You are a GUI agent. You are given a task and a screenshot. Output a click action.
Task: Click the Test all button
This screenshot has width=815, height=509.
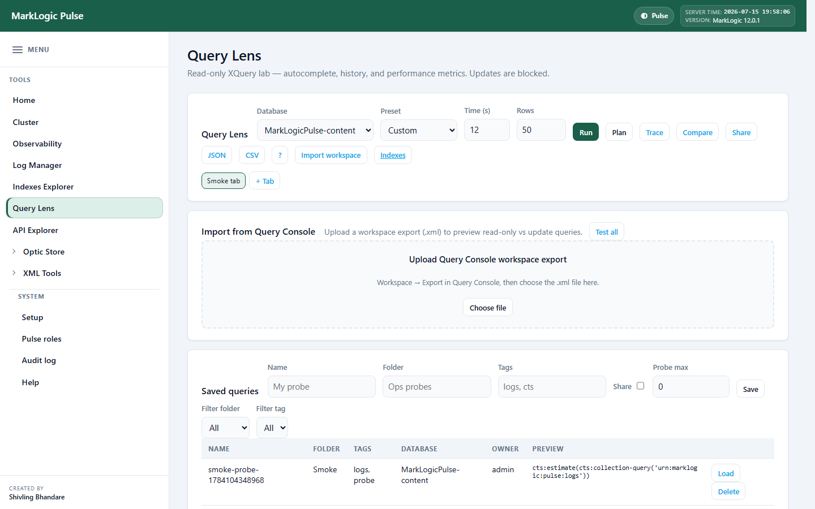607,232
